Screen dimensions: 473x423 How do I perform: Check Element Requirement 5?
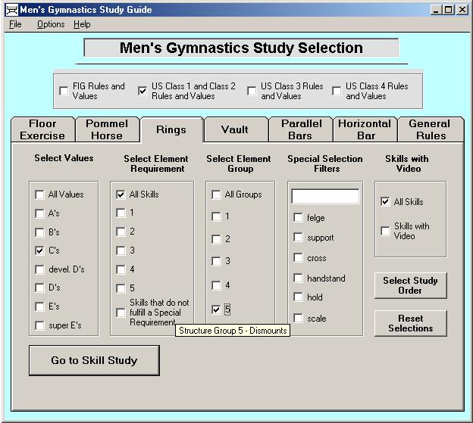pyautogui.click(x=121, y=288)
